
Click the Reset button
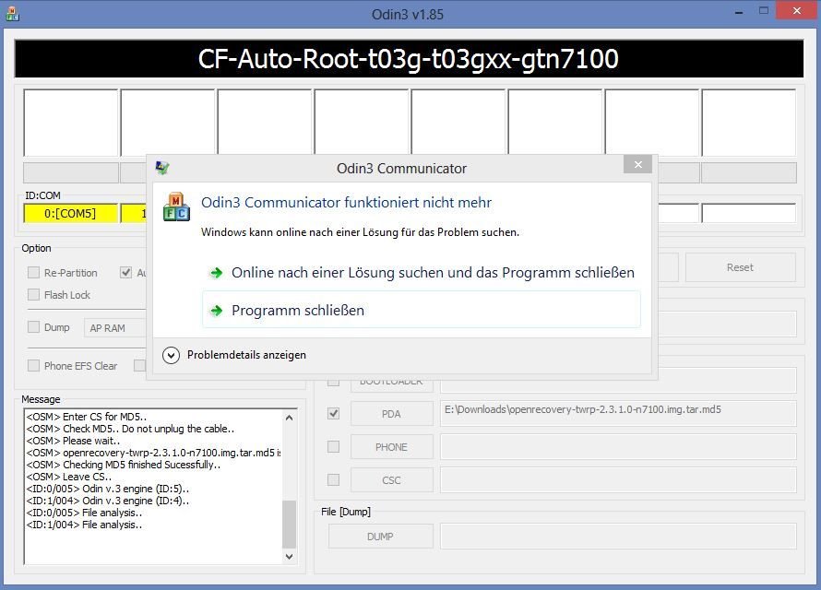(x=741, y=267)
